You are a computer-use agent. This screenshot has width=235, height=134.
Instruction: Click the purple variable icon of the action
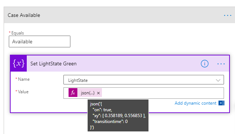19,63
